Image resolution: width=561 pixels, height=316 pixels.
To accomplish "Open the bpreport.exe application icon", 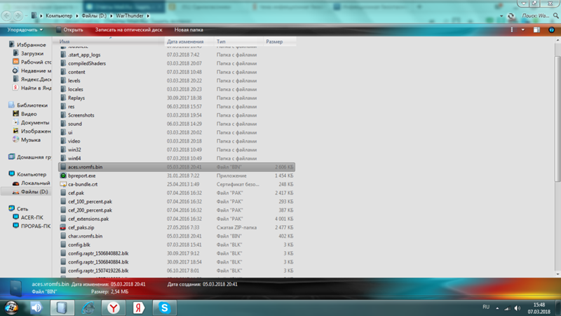I will click(63, 175).
